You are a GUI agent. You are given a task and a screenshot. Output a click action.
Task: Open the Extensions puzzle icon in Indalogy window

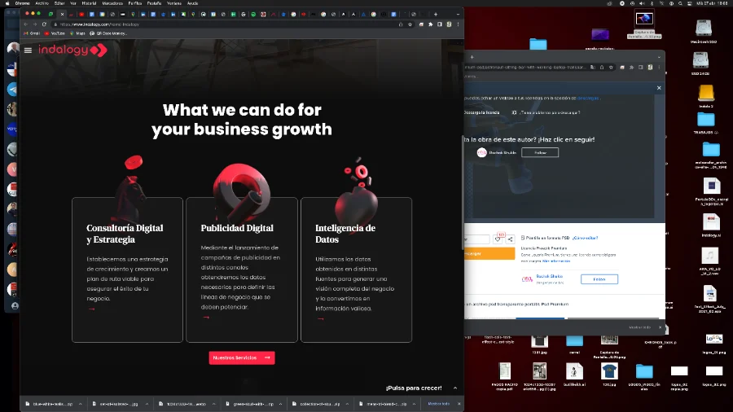[431, 24]
